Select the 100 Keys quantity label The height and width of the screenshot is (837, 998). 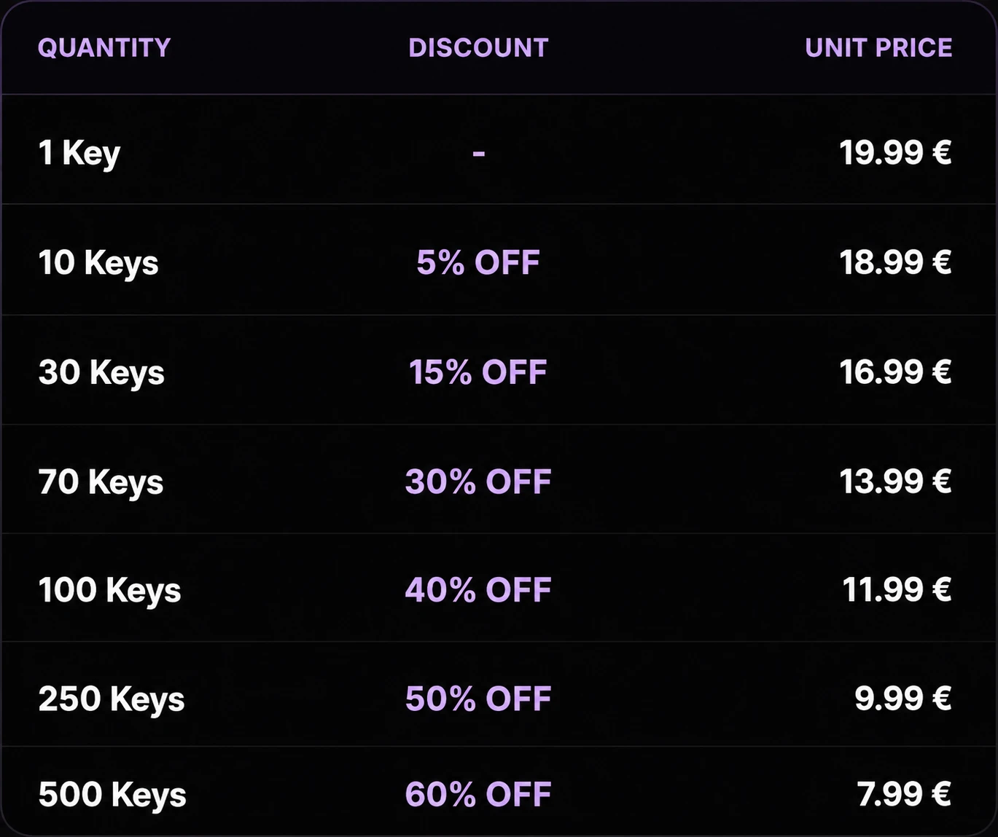pyautogui.click(x=109, y=591)
